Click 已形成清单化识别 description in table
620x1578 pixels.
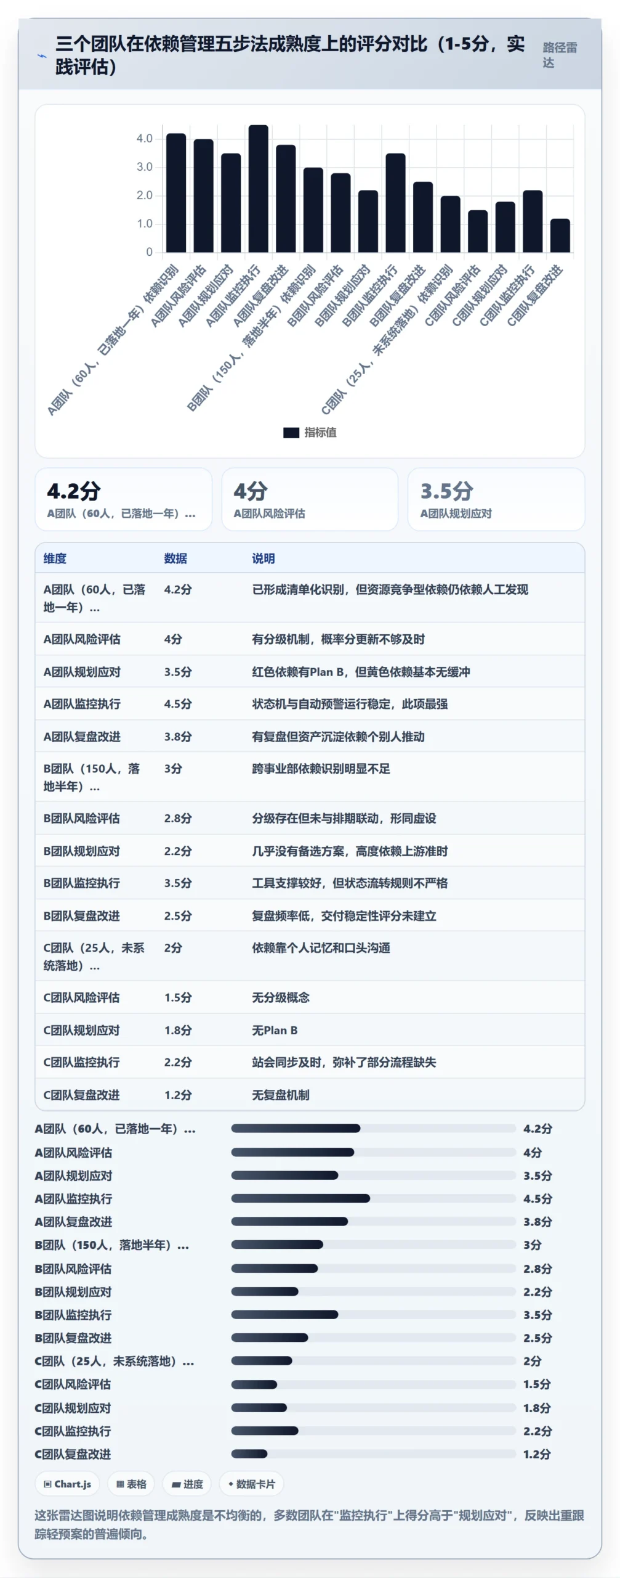tap(390, 589)
